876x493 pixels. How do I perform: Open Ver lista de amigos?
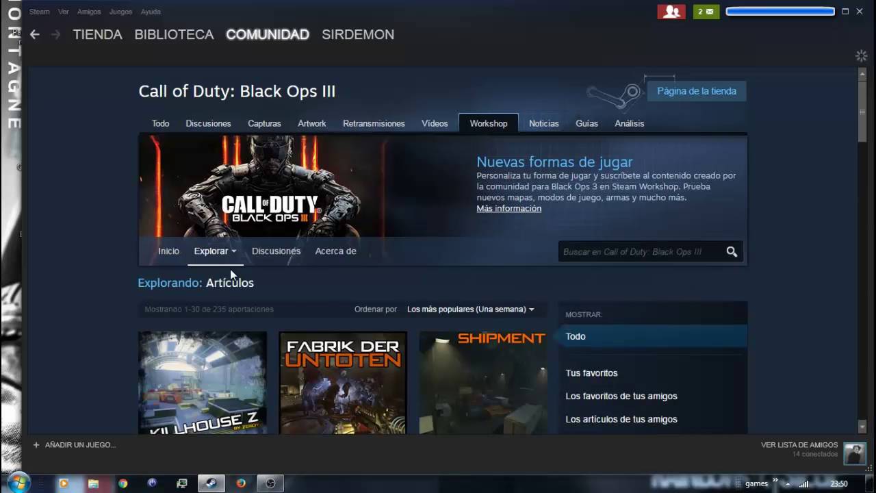click(799, 445)
